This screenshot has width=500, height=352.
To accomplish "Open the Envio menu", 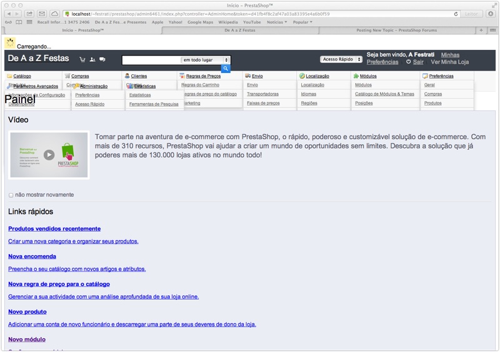I will coord(257,76).
